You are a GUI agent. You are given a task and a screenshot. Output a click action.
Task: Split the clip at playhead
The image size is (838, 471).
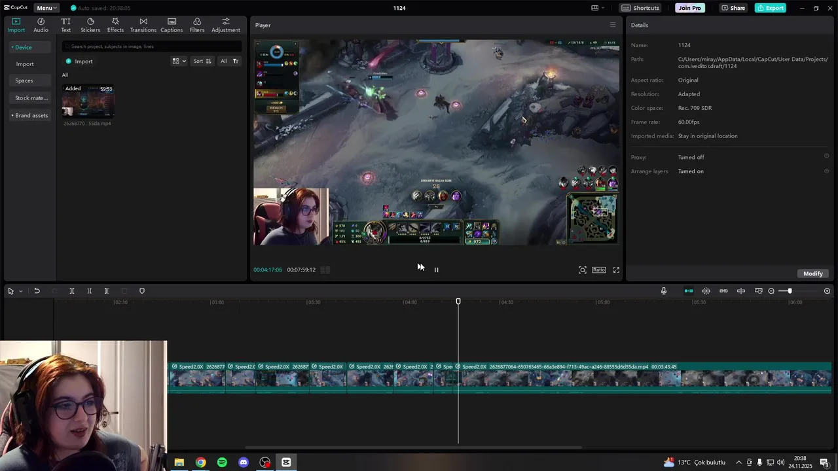[72, 291]
